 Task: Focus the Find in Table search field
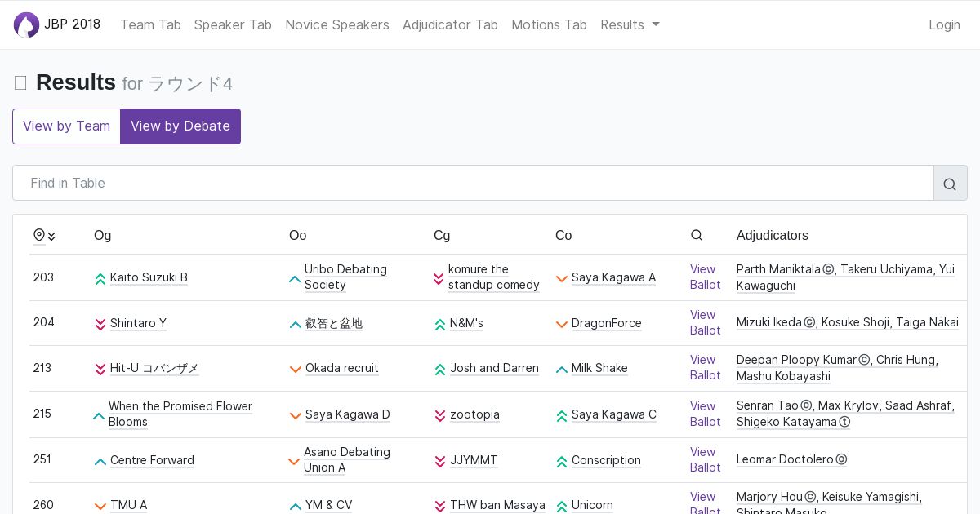tap(474, 184)
